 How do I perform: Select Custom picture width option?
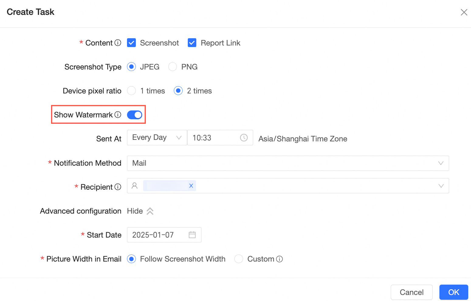tap(239, 259)
